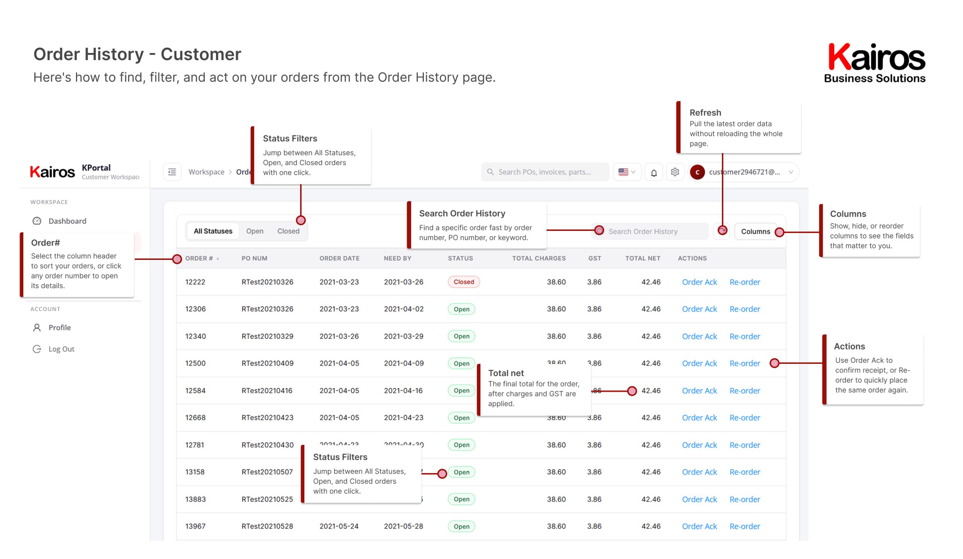The height and width of the screenshot is (559, 963).
Task: Collapse the sidebar menu icon
Action: tap(172, 172)
